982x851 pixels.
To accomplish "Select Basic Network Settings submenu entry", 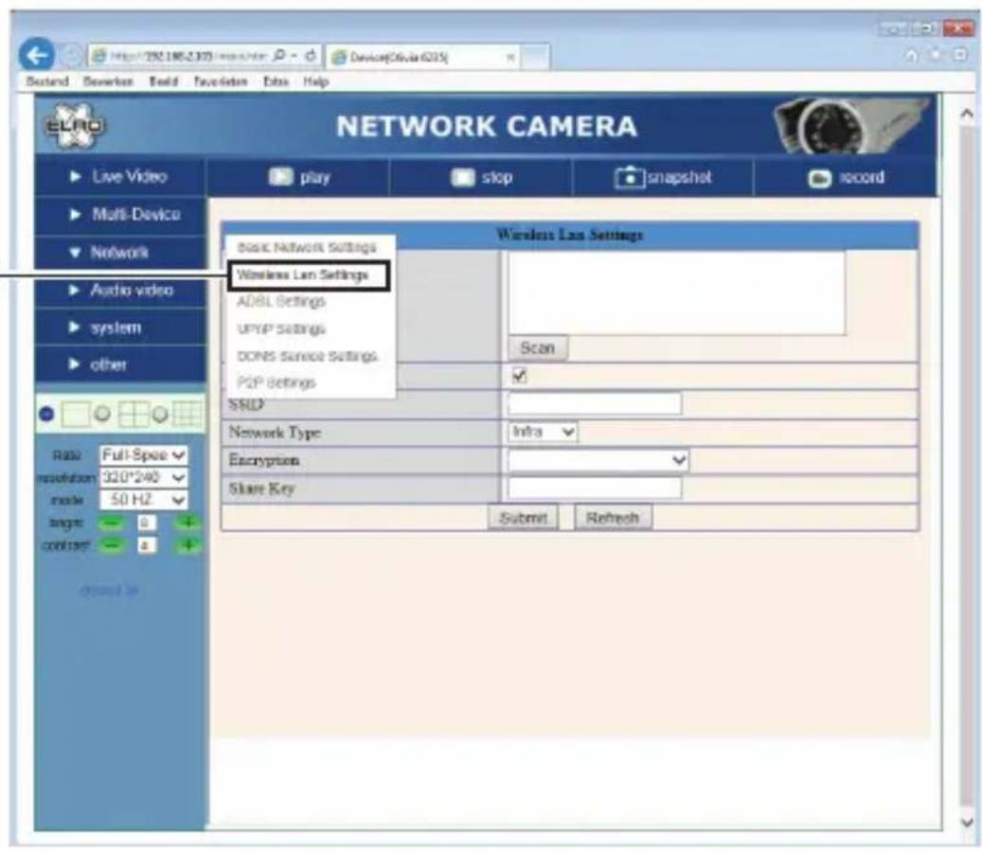I will (x=307, y=247).
